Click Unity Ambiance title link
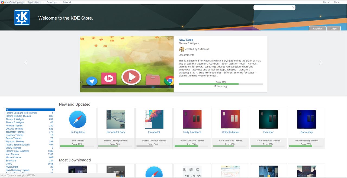The width and height of the screenshot is (347, 178). tap(192, 132)
